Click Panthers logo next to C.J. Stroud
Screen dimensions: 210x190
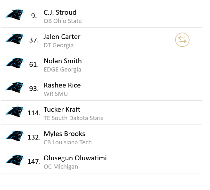pos(15,15)
